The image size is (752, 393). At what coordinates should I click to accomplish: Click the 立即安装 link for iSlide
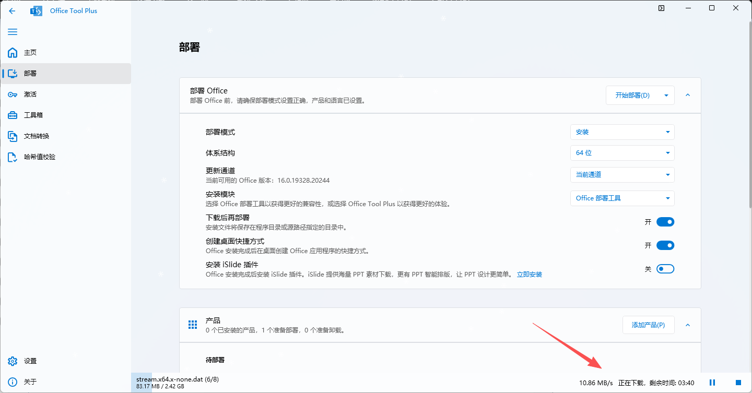(530, 274)
